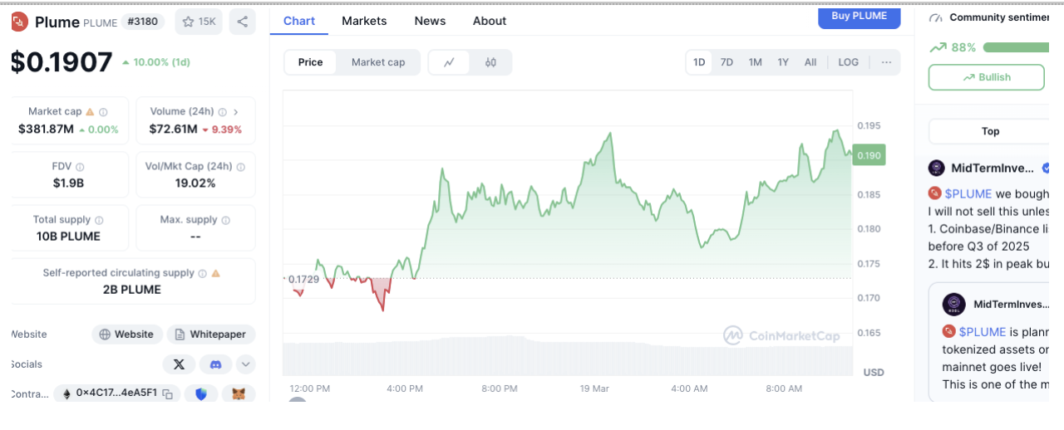
Task: Click the Community sentiment gauge icon
Action: [937, 17]
